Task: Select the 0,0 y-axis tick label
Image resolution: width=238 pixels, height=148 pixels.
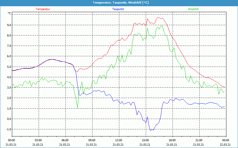Action: pos(9,119)
